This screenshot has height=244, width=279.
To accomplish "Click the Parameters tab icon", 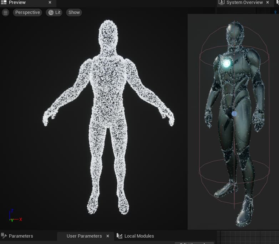I will point(4,236).
